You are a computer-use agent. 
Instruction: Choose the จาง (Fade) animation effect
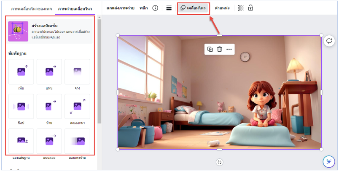[77, 71]
